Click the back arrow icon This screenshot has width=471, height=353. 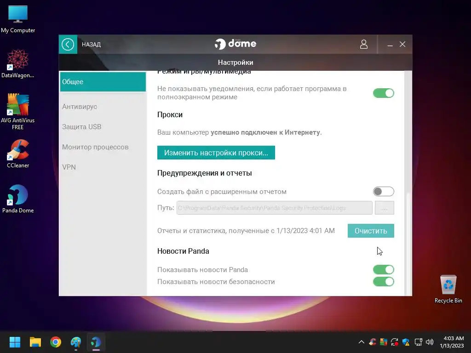tap(68, 45)
